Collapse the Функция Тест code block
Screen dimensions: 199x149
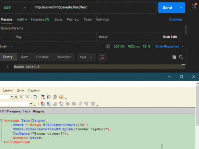[x=1, y=120]
